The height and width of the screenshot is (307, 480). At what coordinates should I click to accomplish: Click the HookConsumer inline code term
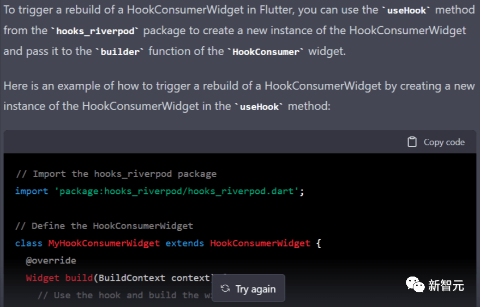266,52
